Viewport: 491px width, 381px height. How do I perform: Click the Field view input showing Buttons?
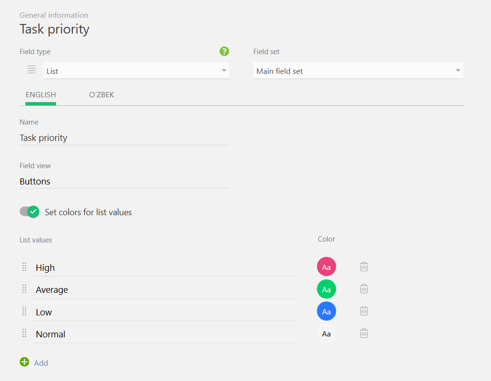pos(124,181)
